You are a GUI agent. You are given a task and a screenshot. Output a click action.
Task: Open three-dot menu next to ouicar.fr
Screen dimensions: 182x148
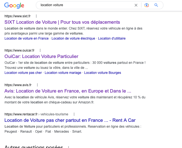tap(40, 50)
